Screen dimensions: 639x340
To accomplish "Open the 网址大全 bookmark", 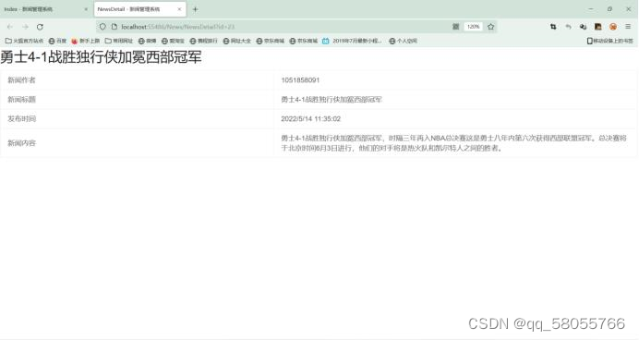I will click(236, 41).
